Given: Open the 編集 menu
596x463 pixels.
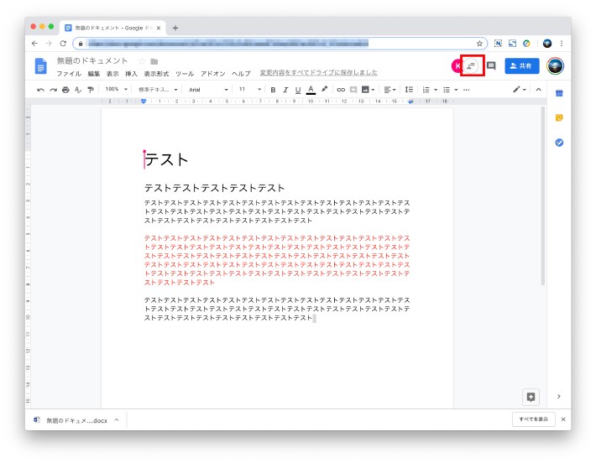Looking at the screenshot, I should (x=93, y=74).
